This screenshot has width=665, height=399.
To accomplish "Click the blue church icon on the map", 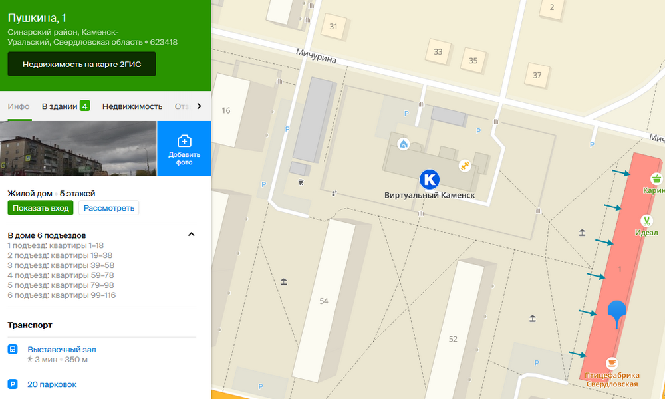I will [x=404, y=144].
